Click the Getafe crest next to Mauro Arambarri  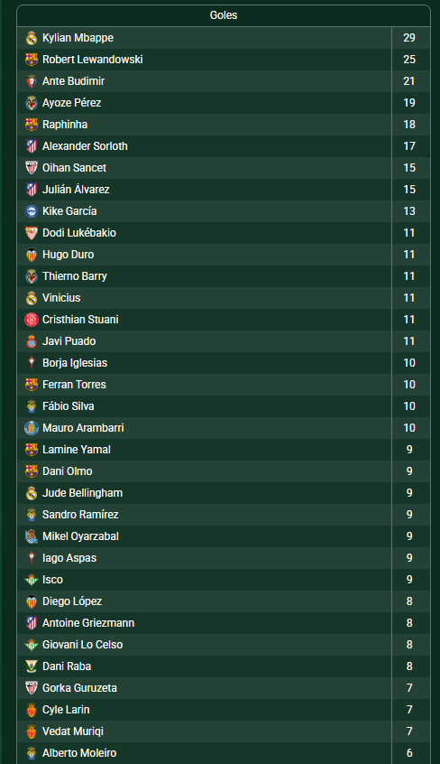click(32, 428)
